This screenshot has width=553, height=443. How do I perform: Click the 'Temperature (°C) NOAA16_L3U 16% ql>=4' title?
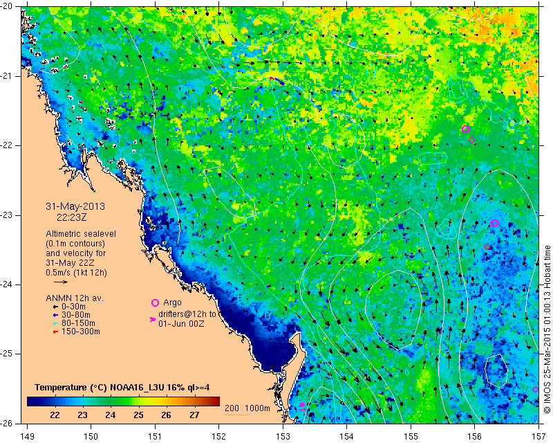pyautogui.click(x=122, y=388)
